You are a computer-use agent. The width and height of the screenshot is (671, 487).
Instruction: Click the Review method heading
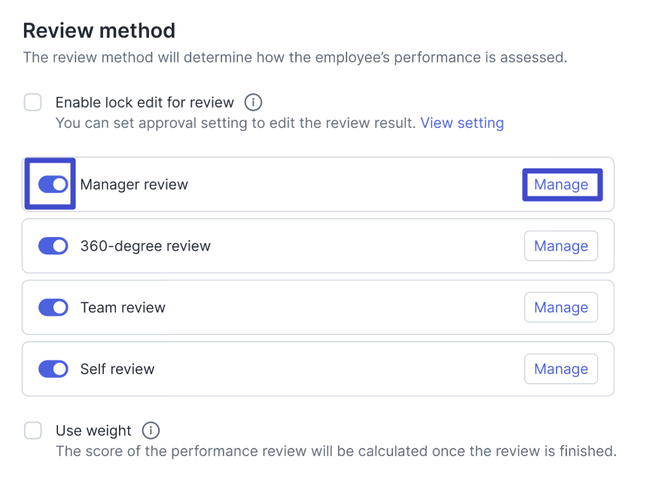coord(99,31)
